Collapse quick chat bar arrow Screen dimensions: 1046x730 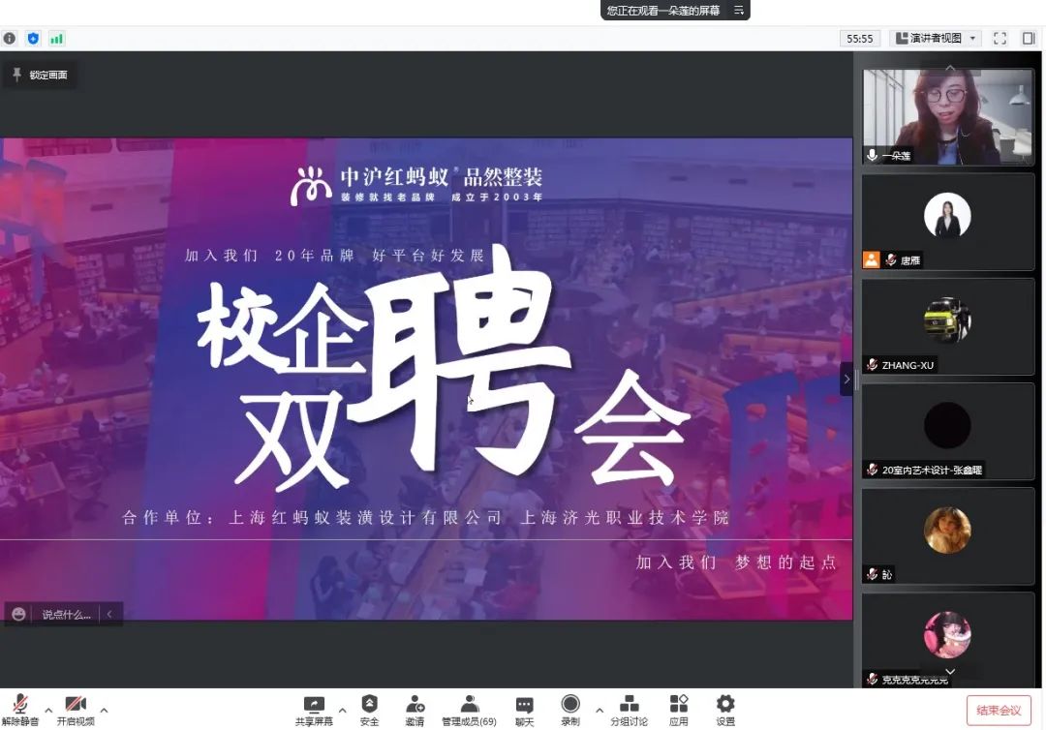point(109,614)
